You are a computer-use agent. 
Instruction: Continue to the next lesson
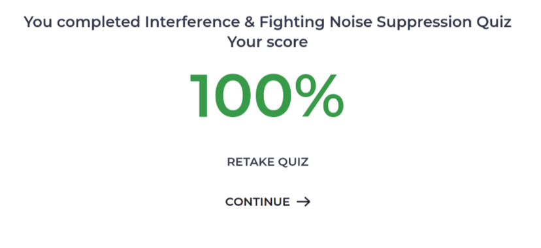268,202
